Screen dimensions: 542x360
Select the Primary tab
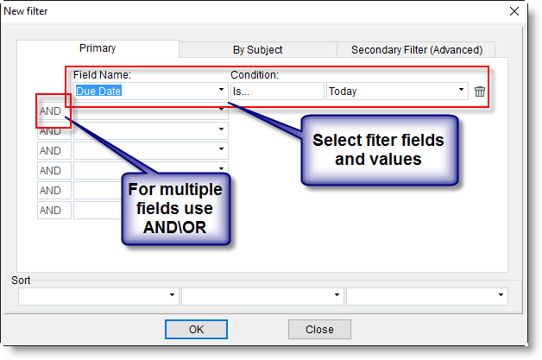tap(98, 49)
